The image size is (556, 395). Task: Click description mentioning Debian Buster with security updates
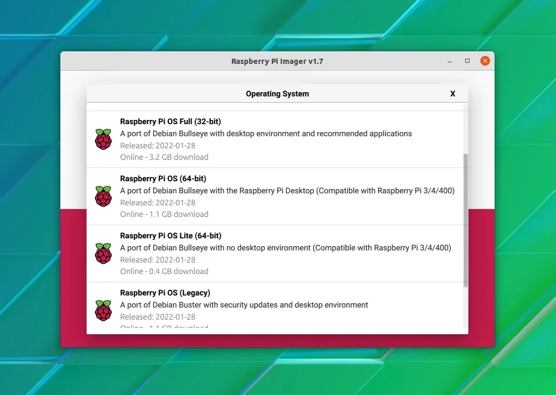tap(244, 305)
